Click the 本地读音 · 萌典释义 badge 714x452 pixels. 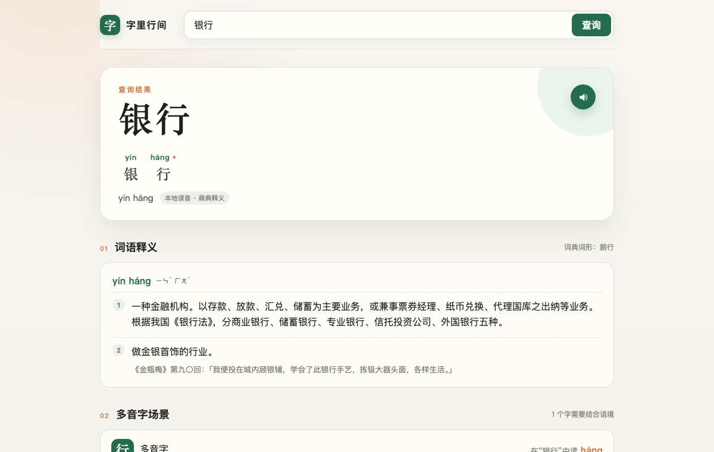click(195, 198)
